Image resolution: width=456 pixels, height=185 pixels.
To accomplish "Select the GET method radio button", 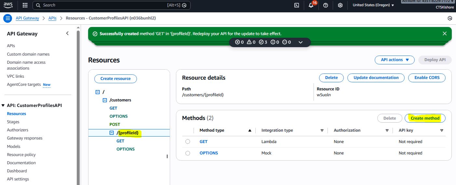I will 188,142.
